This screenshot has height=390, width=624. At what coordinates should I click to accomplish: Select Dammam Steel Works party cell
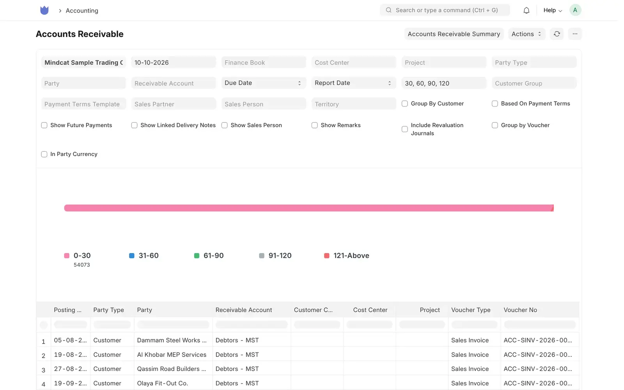click(x=173, y=340)
